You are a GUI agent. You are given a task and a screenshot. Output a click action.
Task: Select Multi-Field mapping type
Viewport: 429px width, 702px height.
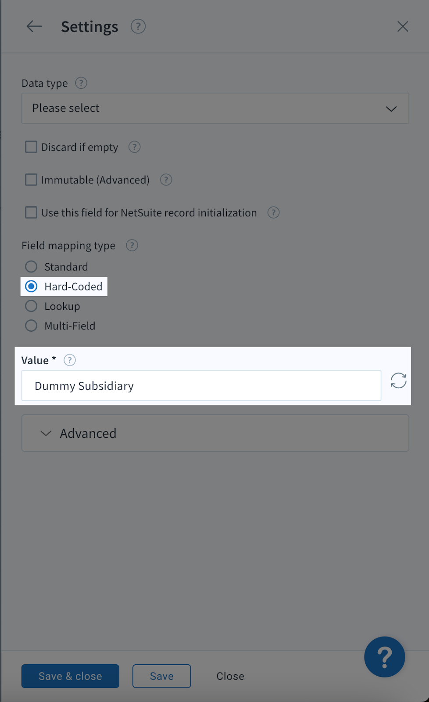coord(31,326)
